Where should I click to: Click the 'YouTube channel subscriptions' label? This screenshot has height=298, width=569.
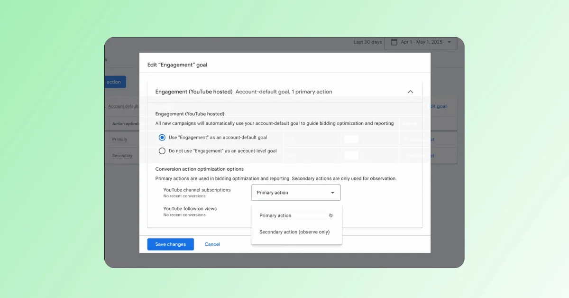point(197,190)
